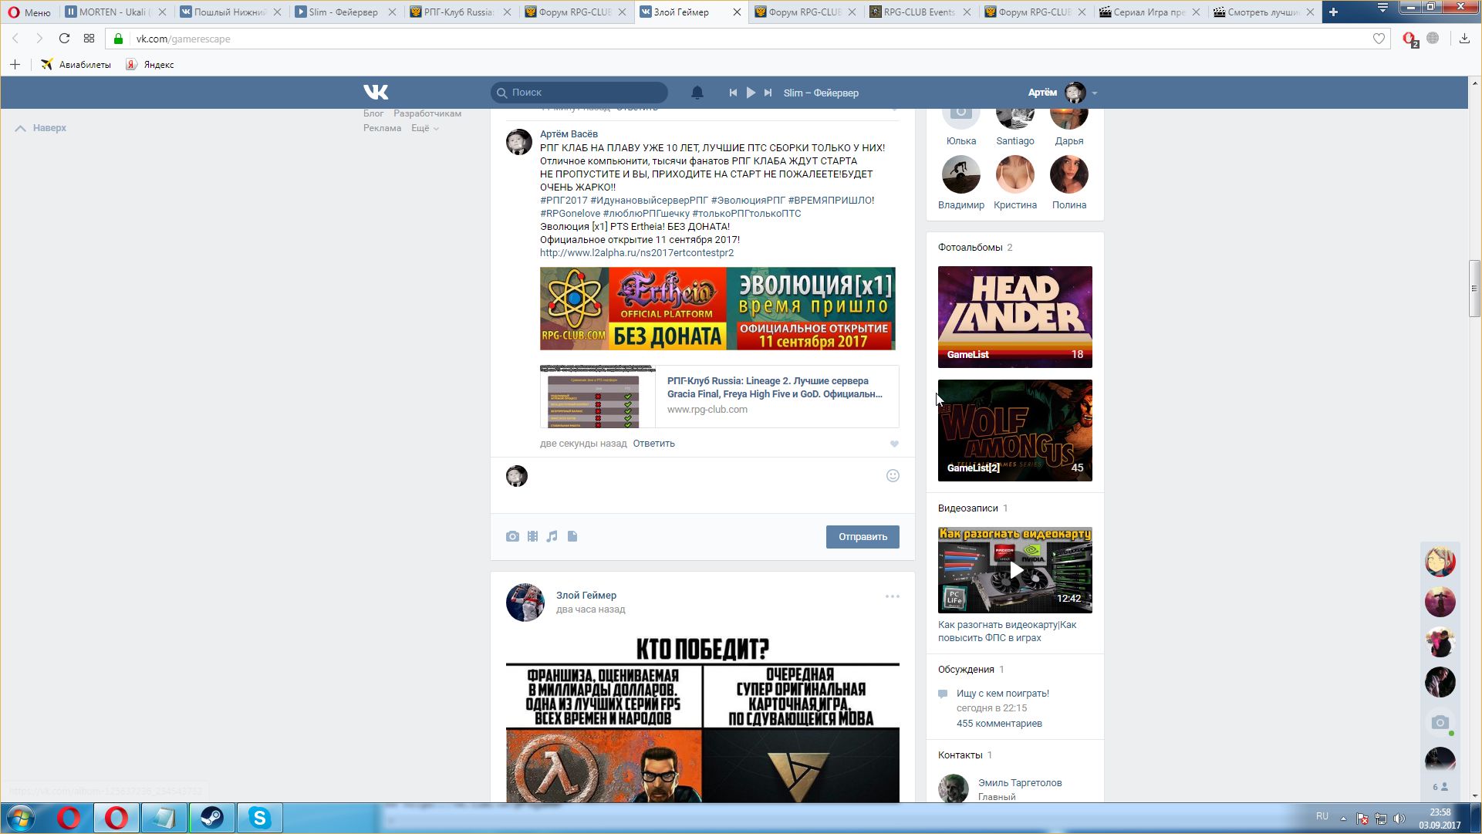The image size is (1482, 834).
Task: Attach a video with film icon
Action: 532,536
